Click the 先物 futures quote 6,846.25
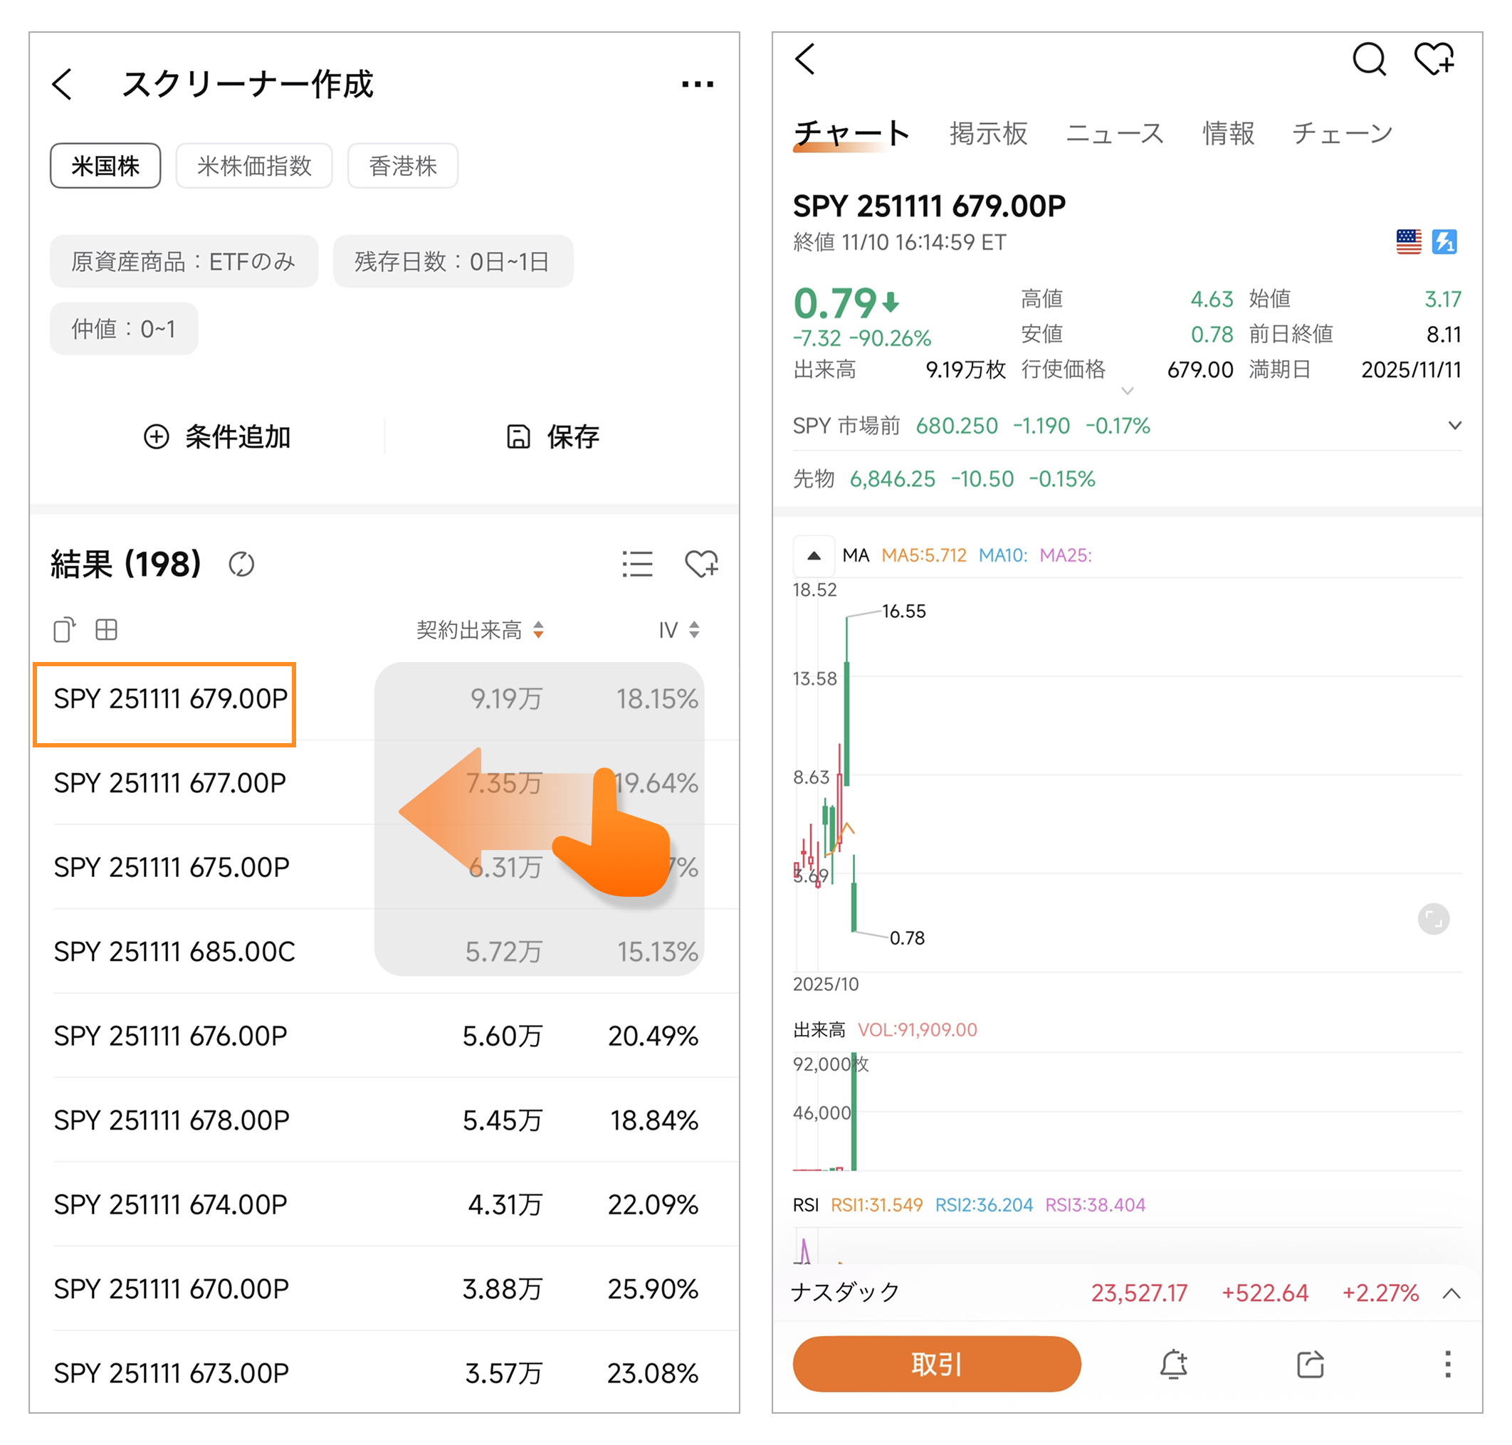The image size is (1512, 1445). pos(892,478)
